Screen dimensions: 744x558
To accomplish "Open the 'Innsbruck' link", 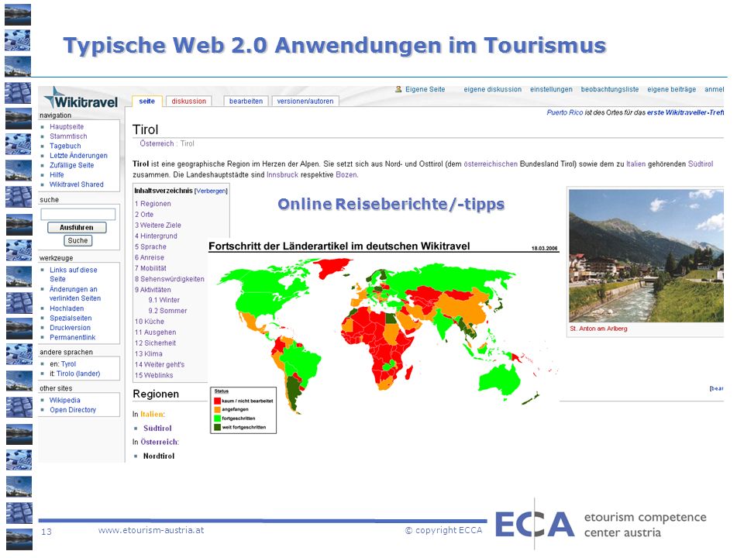I will coord(282,174).
